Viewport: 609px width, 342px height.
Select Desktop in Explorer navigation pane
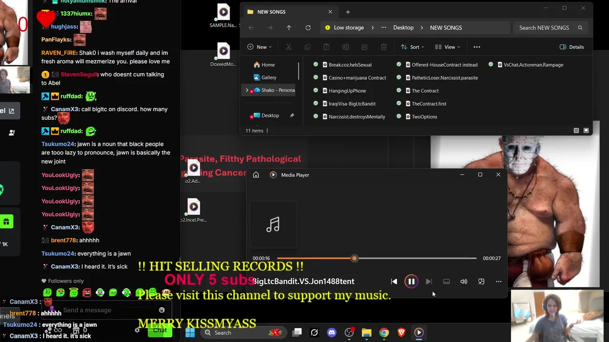270,115
